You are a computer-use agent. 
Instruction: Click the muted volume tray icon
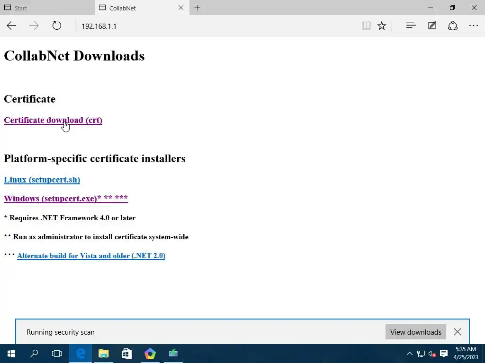(432, 354)
